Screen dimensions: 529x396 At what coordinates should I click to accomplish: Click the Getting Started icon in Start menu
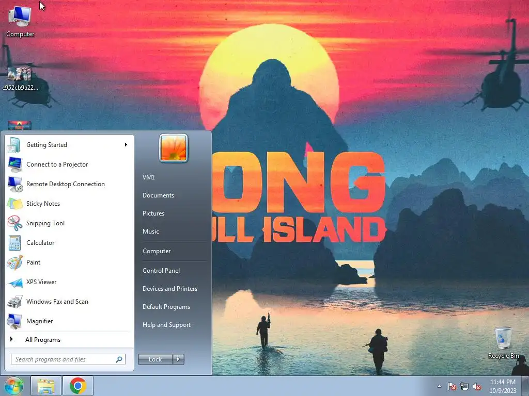tap(14, 145)
